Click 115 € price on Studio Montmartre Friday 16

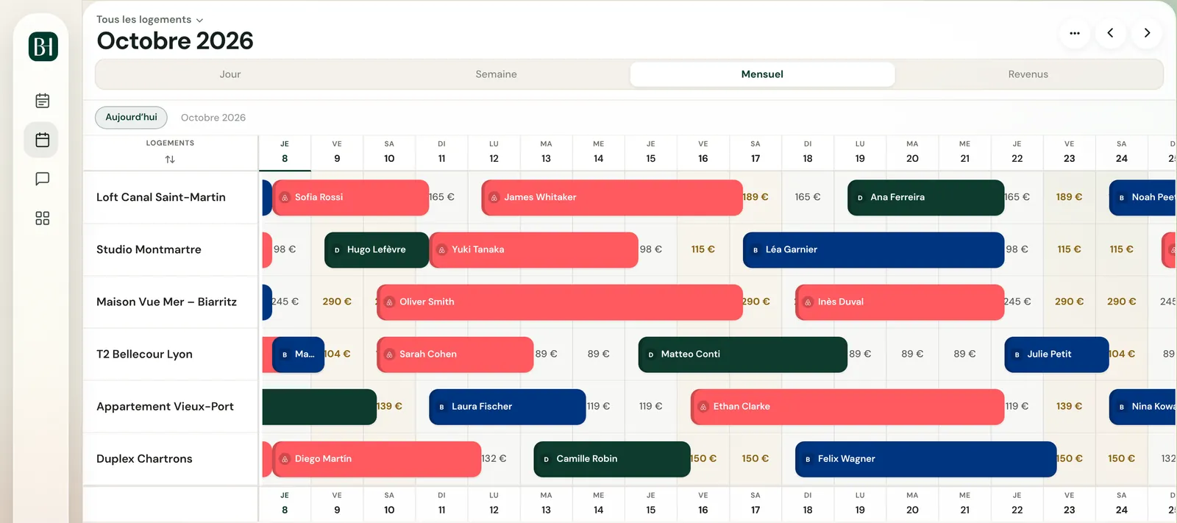703,250
